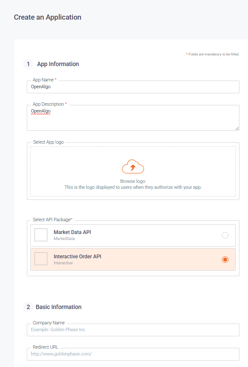This screenshot has height=367, width=248.
Task: Click the step 1 App Information number badge
Action: [28, 64]
